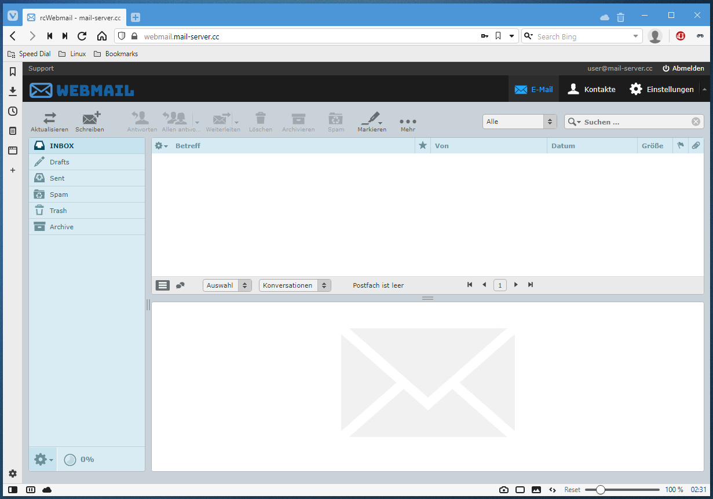713x499 pixels.
Task: Switch to conversation threads view
Action: point(181,285)
